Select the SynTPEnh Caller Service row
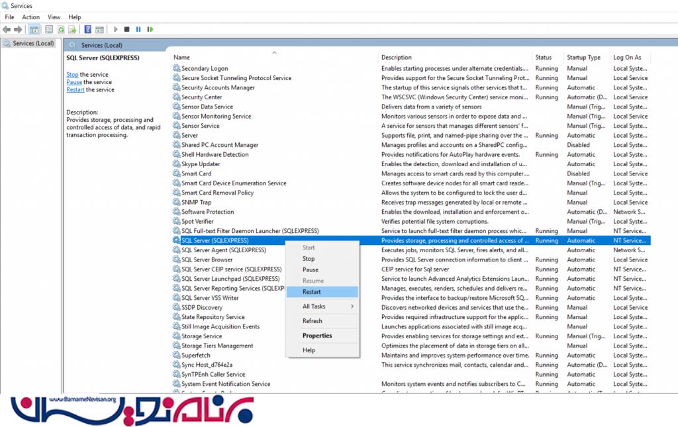The image size is (678, 427). tap(411, 374)
